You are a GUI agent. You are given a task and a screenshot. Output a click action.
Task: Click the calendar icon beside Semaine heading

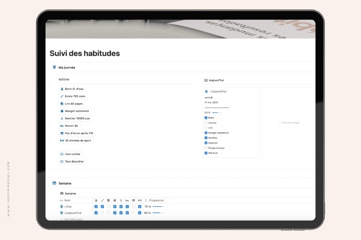54,183
